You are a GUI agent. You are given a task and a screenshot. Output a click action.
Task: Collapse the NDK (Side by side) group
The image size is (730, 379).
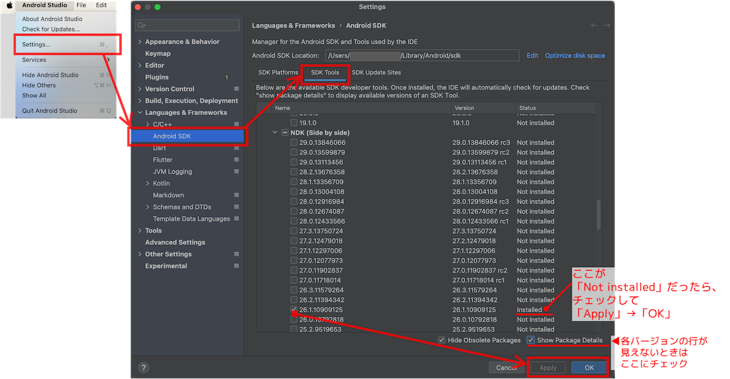tap(275, 132)
